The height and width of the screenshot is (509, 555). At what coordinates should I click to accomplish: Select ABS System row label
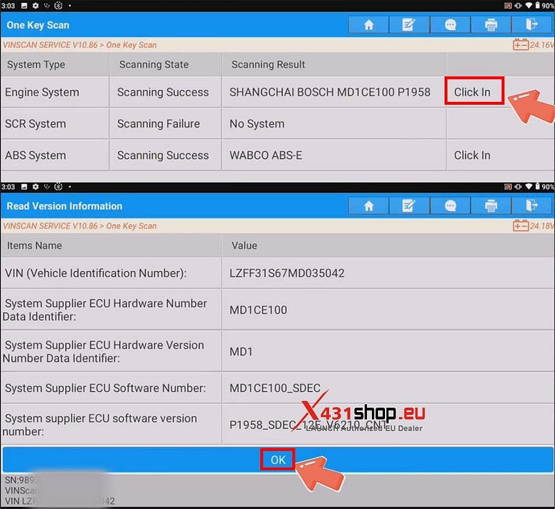(35, 155)
